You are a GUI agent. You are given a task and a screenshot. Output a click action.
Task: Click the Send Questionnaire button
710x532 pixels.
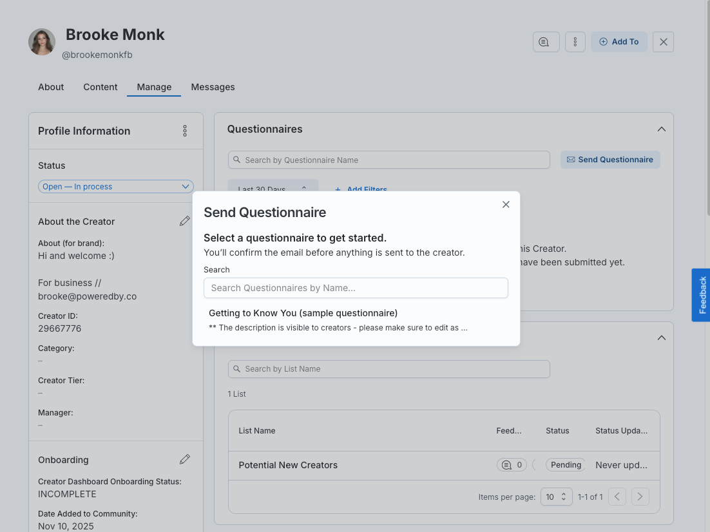[x=609, y=160]
